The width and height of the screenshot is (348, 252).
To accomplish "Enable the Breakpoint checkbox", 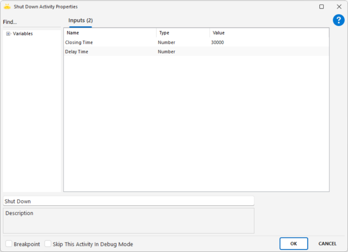I will [9, 244].
